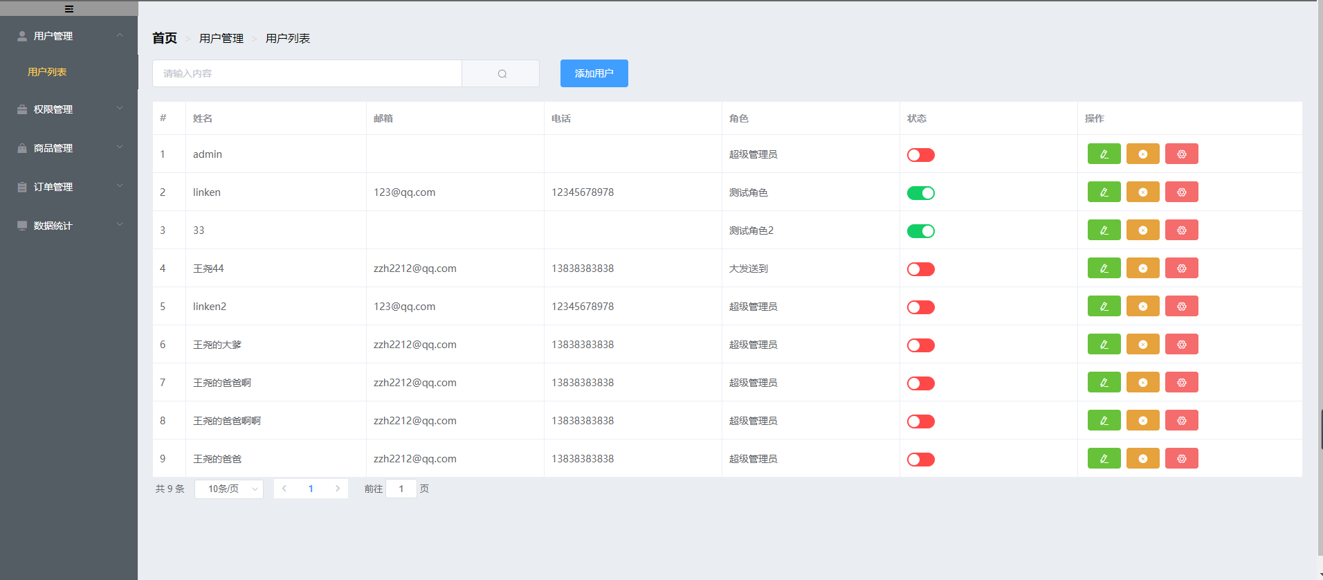Click the 添加用户 button
The height and width of the screenshot is (580, 1323).
pyautogui.click(x=594, y=73)
